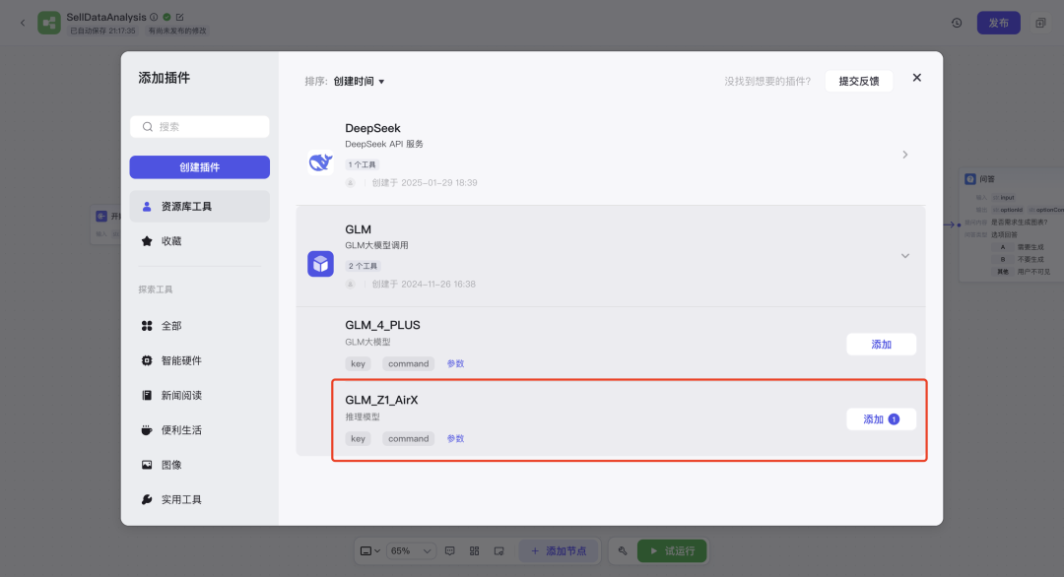Open 参数 link under GLM_4_PLUS
The width and height of the screenshot is (1064, 577).
pos(455,364)
